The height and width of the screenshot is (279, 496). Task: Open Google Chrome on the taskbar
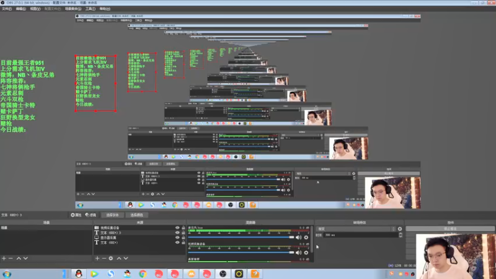[x=143, y=274]
